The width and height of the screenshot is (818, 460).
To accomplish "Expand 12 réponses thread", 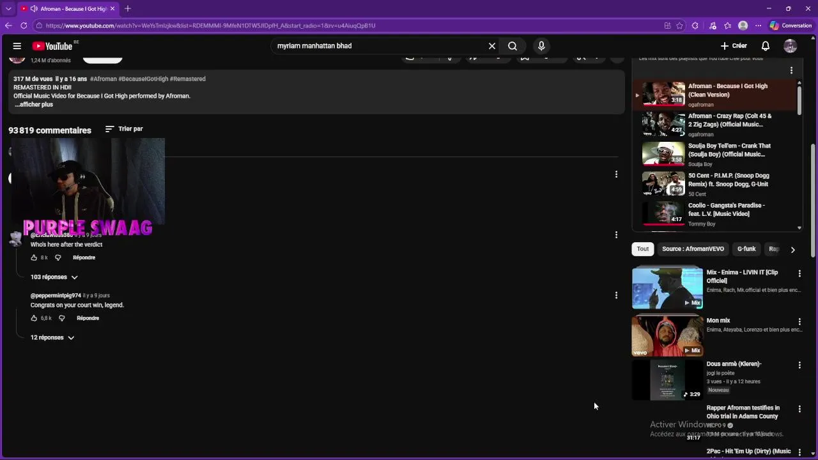I will pos(52,337).
